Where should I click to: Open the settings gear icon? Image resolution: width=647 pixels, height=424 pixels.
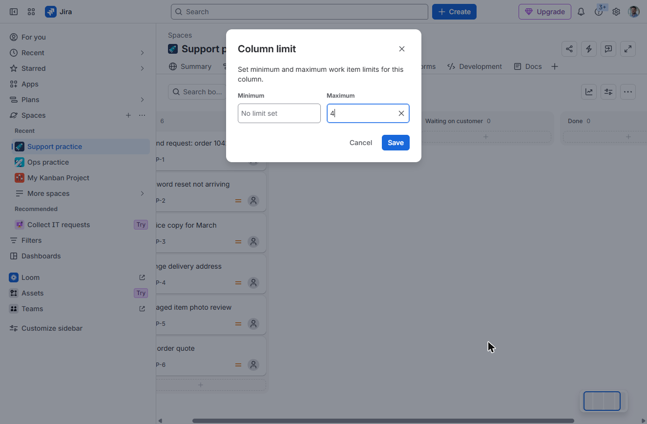[x=616, y=12]
